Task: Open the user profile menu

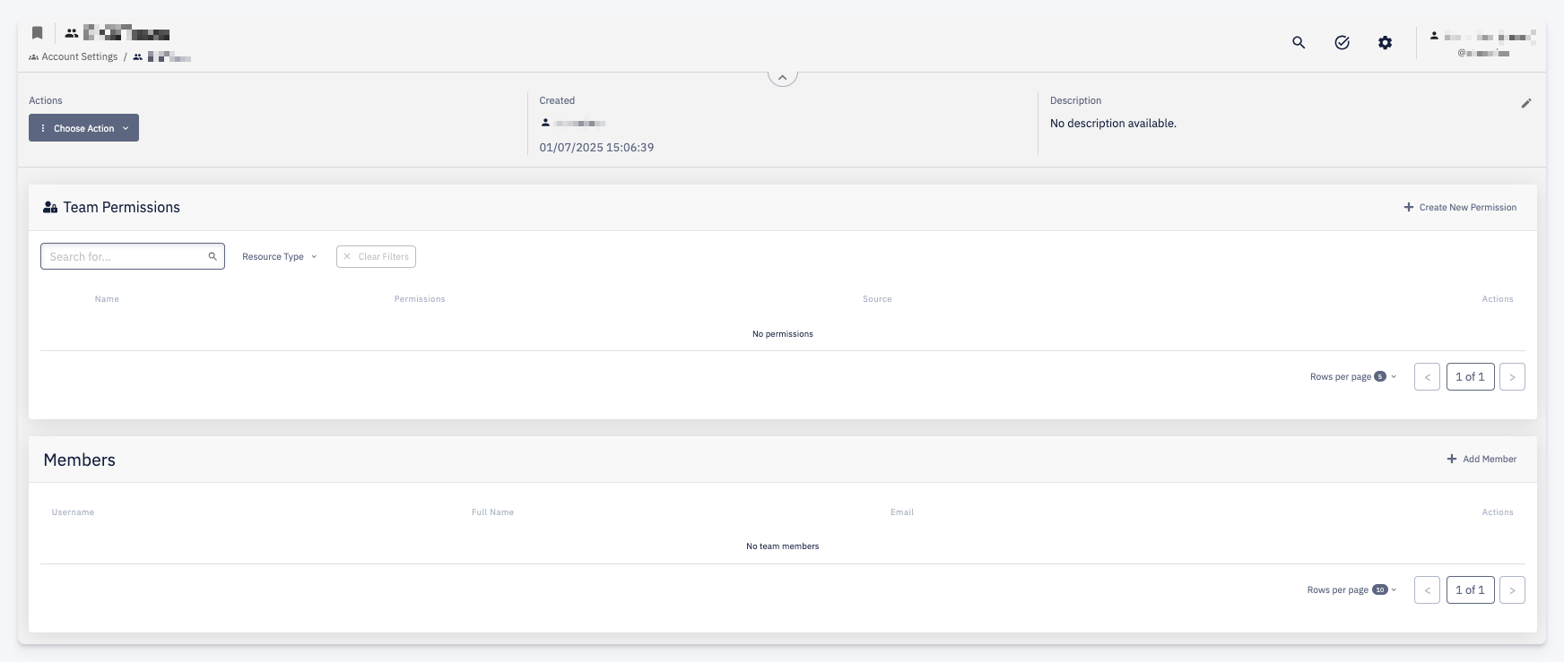Action: pos(1481,43)
